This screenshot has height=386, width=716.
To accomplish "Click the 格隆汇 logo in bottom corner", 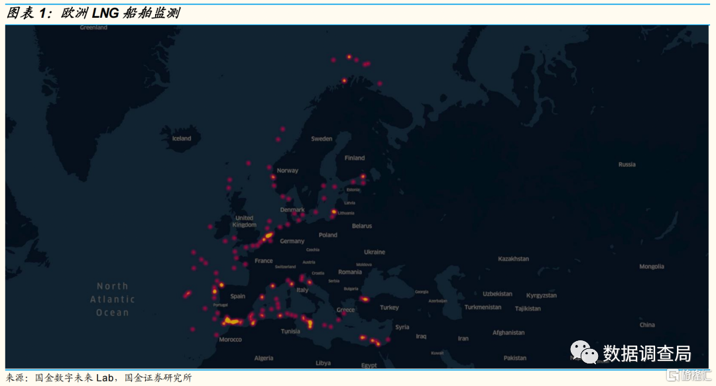I will 689,376.
